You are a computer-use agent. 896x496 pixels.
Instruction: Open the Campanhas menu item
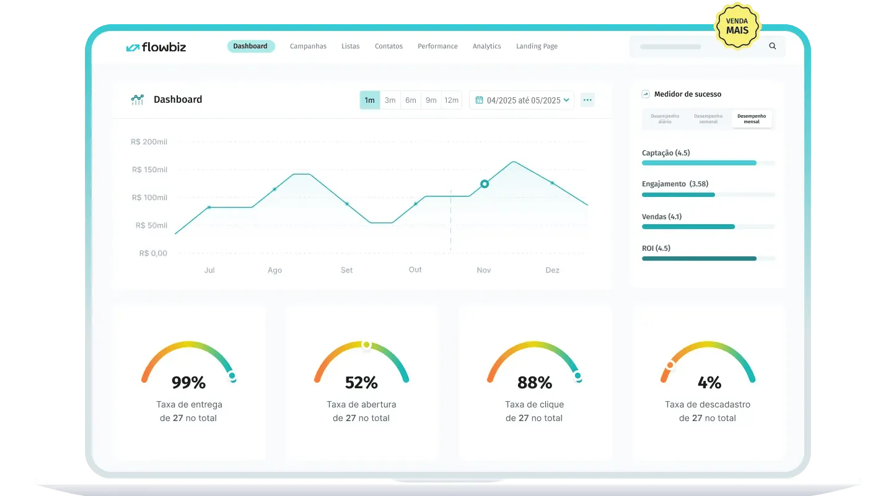308,46
